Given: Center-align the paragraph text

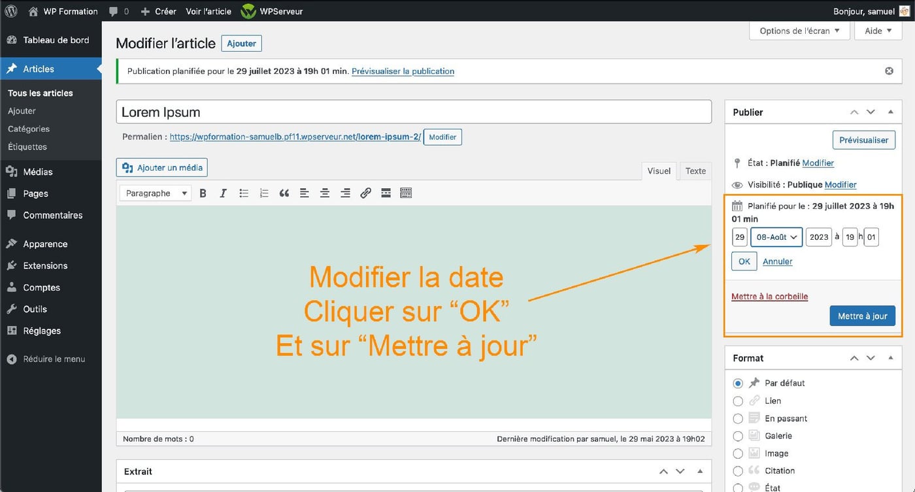Looking at the screenshot, I should tap(324, 193).
